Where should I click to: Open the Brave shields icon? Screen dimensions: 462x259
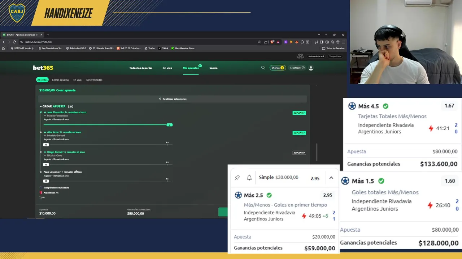(272, 42)
